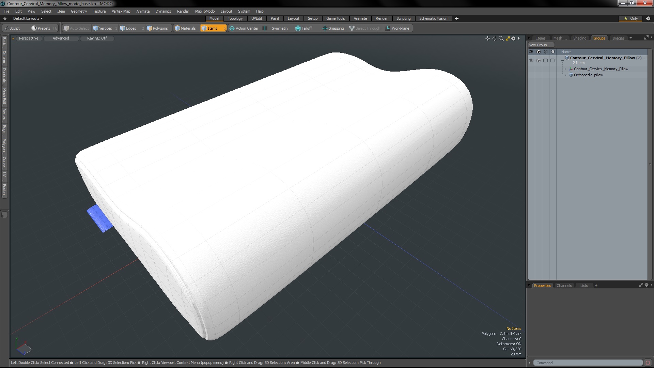Toggle Select Through mode
Screen dimensions: 654x368
(365, 28)
